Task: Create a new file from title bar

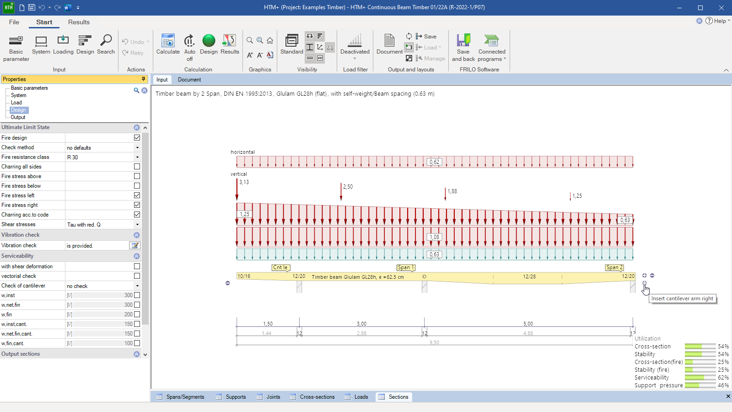Action: point(22,7)
